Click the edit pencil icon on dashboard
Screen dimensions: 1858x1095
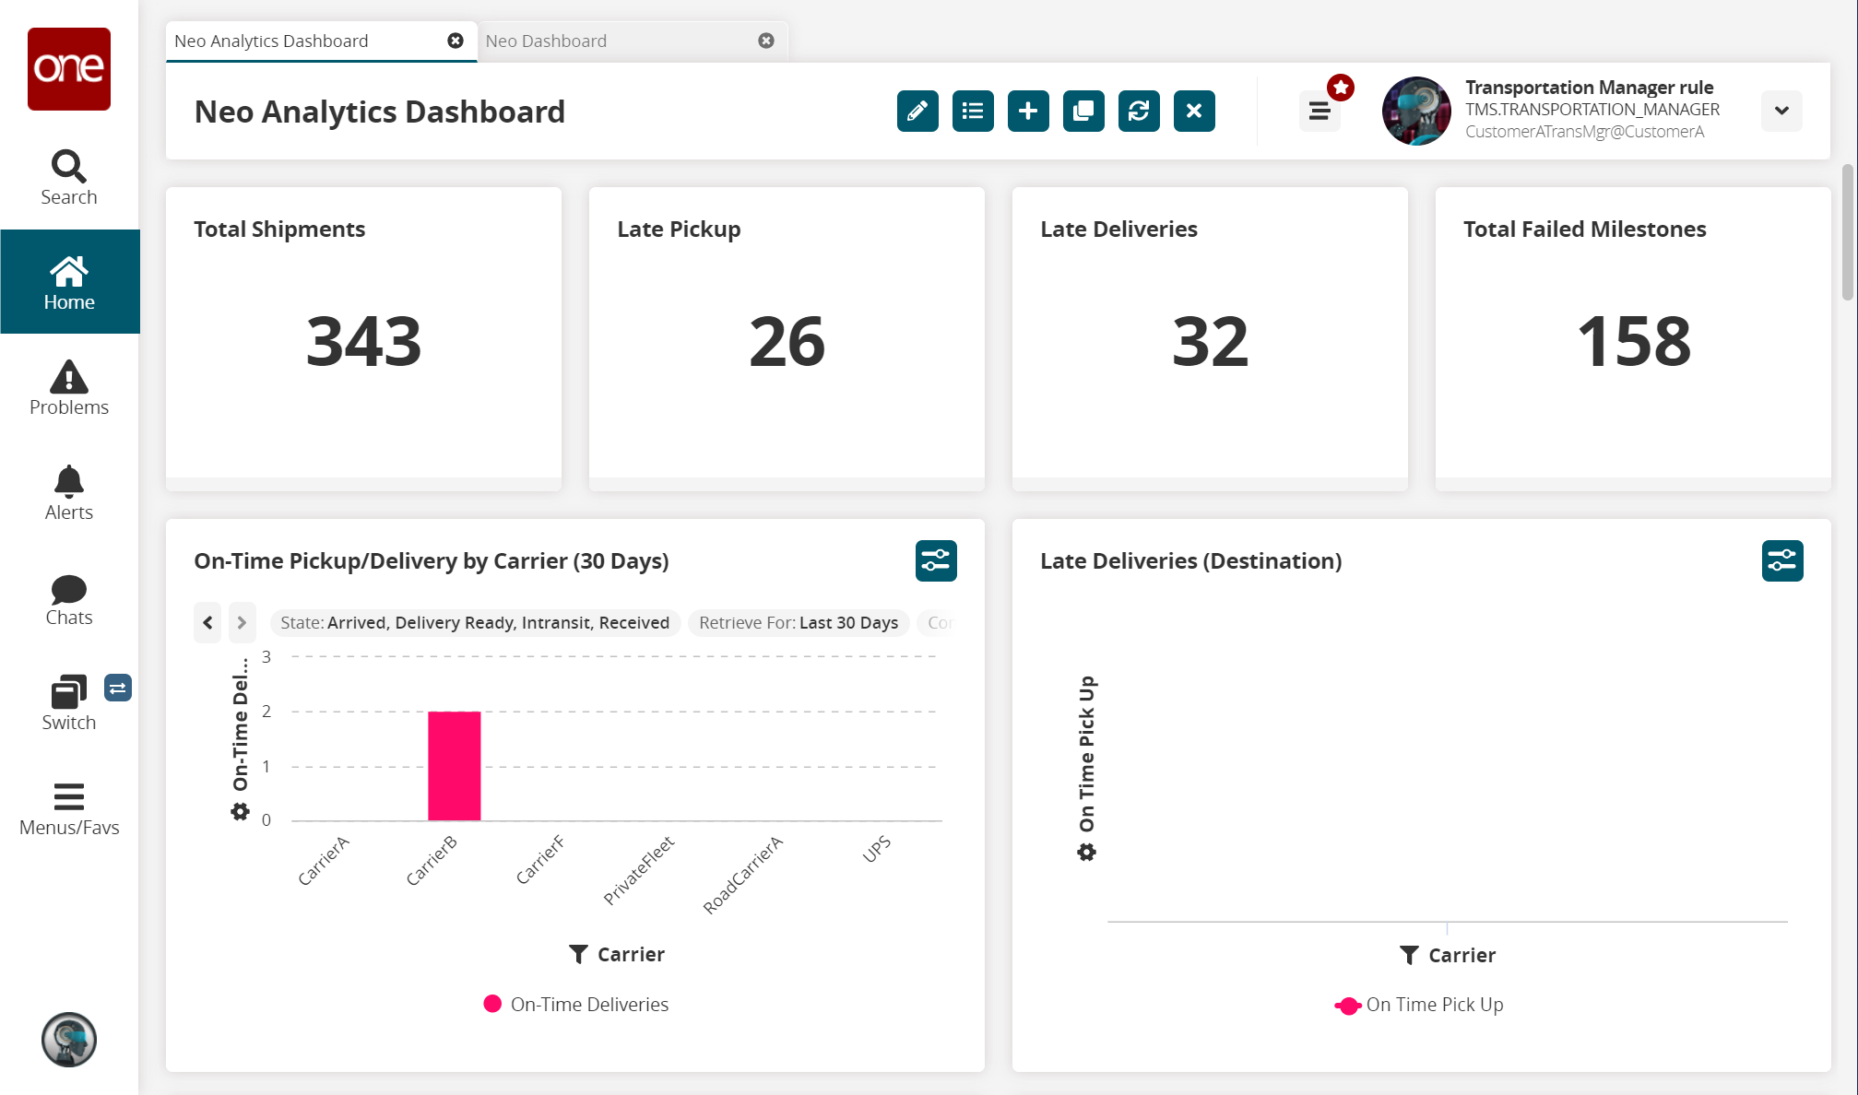[x=917, y=111]
